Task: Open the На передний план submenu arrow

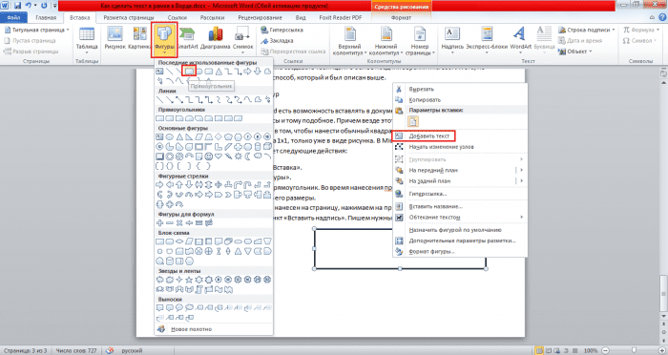Action: point(521,170)
